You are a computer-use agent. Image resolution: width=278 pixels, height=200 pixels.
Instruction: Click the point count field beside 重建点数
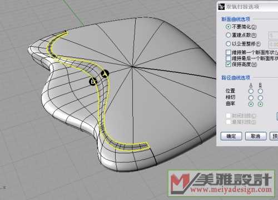click(274, 36)
